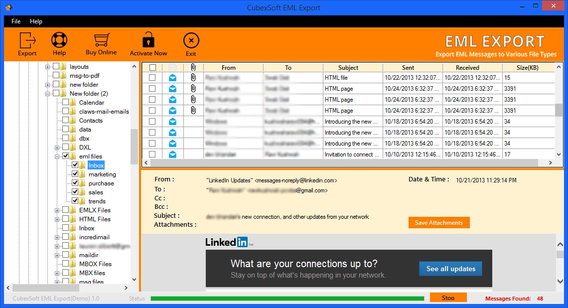568x308 pixels.
Task: Open the Help lifebuoy icon
Action: point(59,40)
